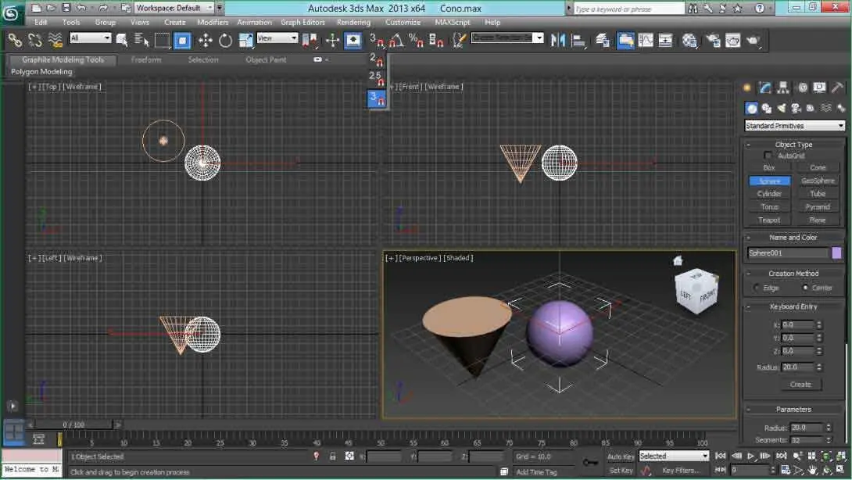Screen dimensions: 852x480
Task: Open the Edit menu
Action: tap(41, 23)
